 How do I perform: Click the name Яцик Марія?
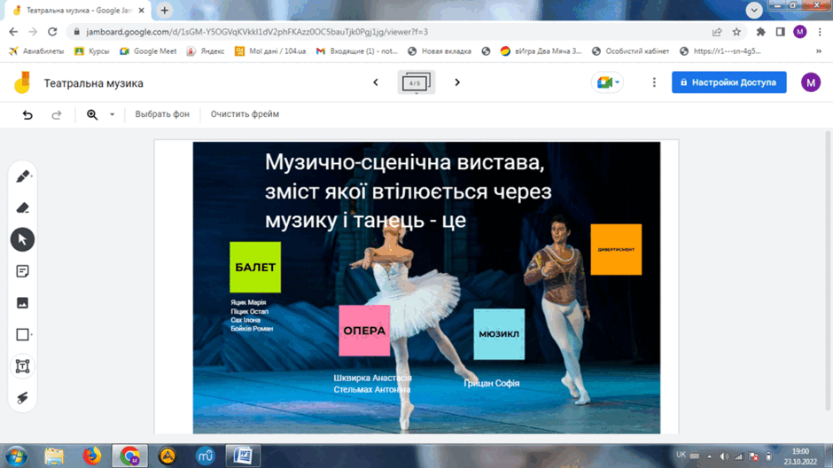point(248,302)
